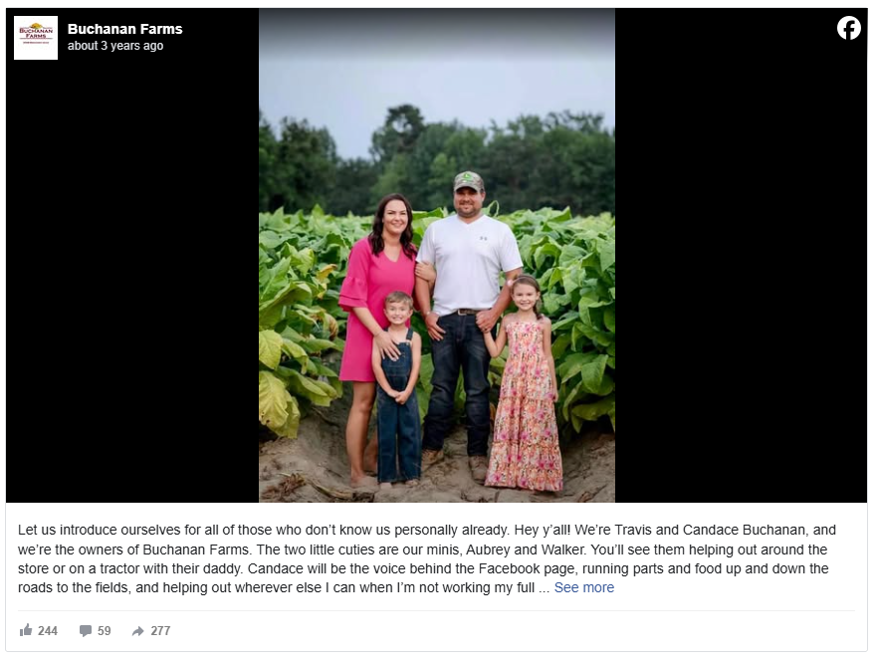The height and width of the screenshot is (660, 876).
Task: Open the Buchanan Farms page name link
Action: click(125, 29)
